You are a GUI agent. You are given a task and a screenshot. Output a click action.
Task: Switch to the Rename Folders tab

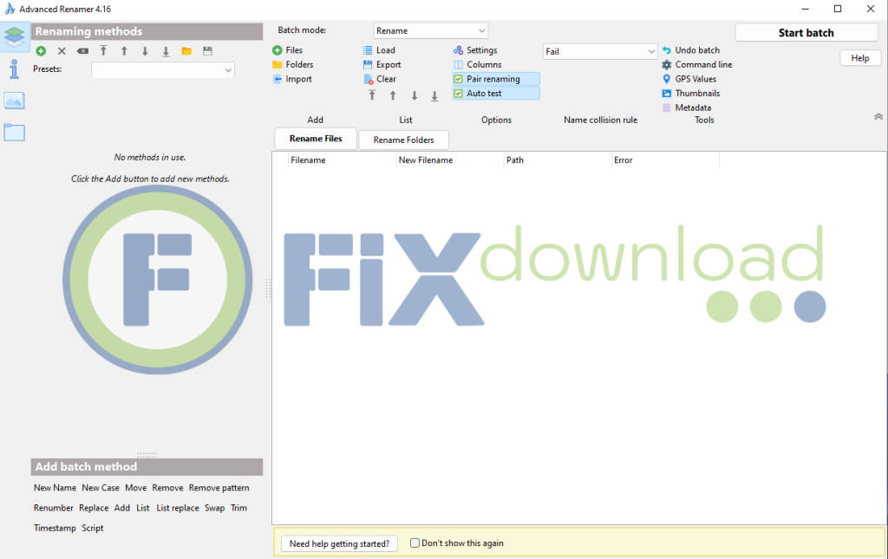tap(403, 140)
